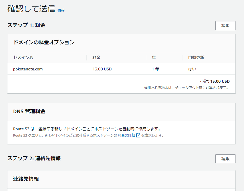Open the 情報 link beside the page title

point(61,11)
